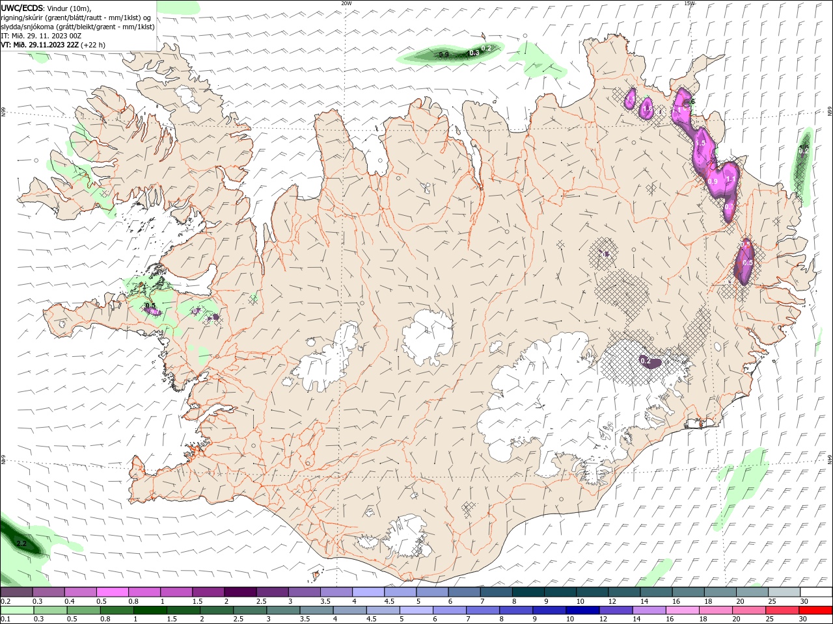833x624 pixels.
Task: Click the "2.2" rain value in the southwest sea
Action: click(21, 543)
